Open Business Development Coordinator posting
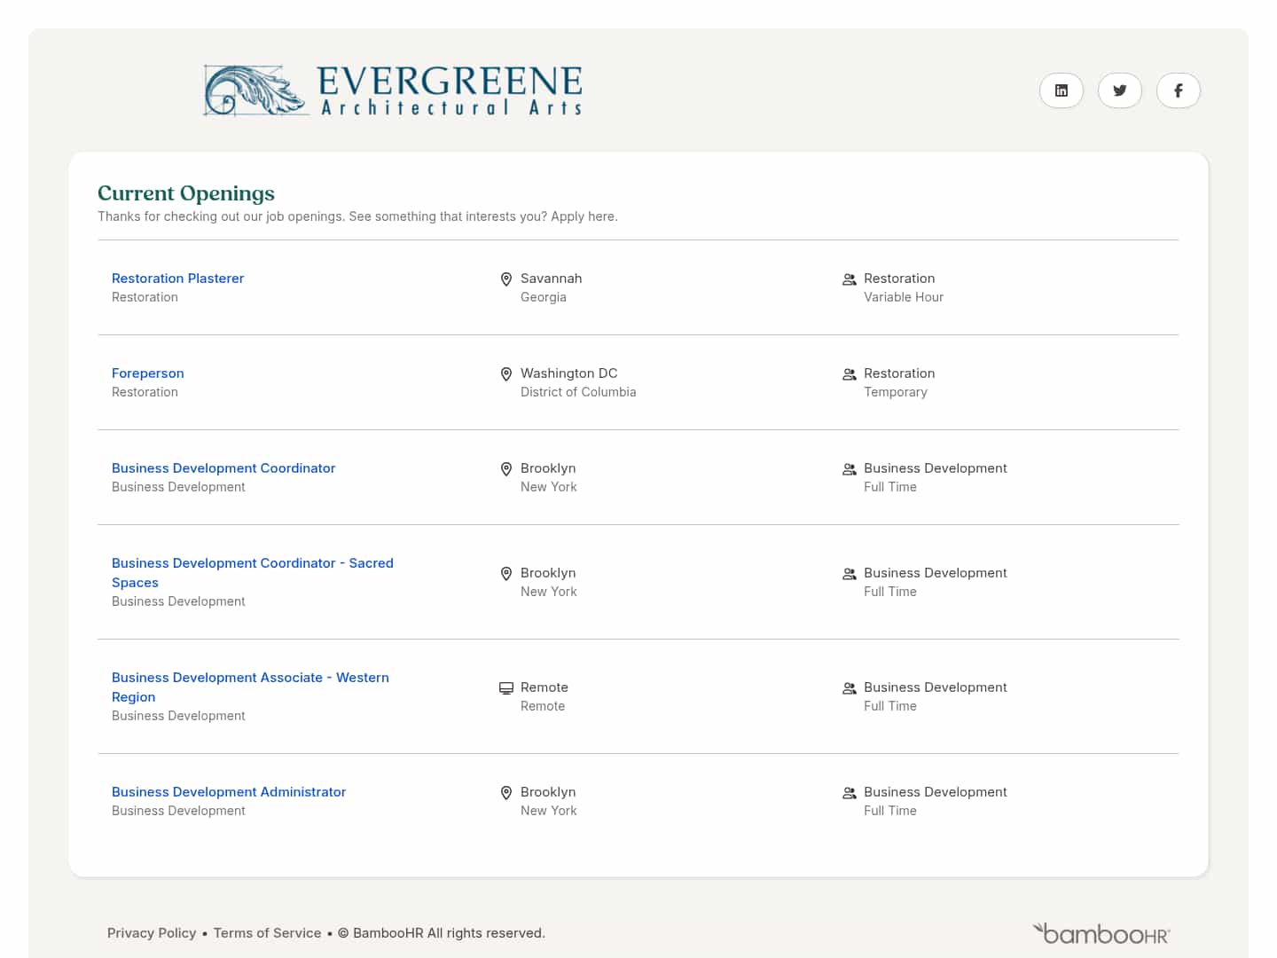The image size is (1277, 958). 223,467
